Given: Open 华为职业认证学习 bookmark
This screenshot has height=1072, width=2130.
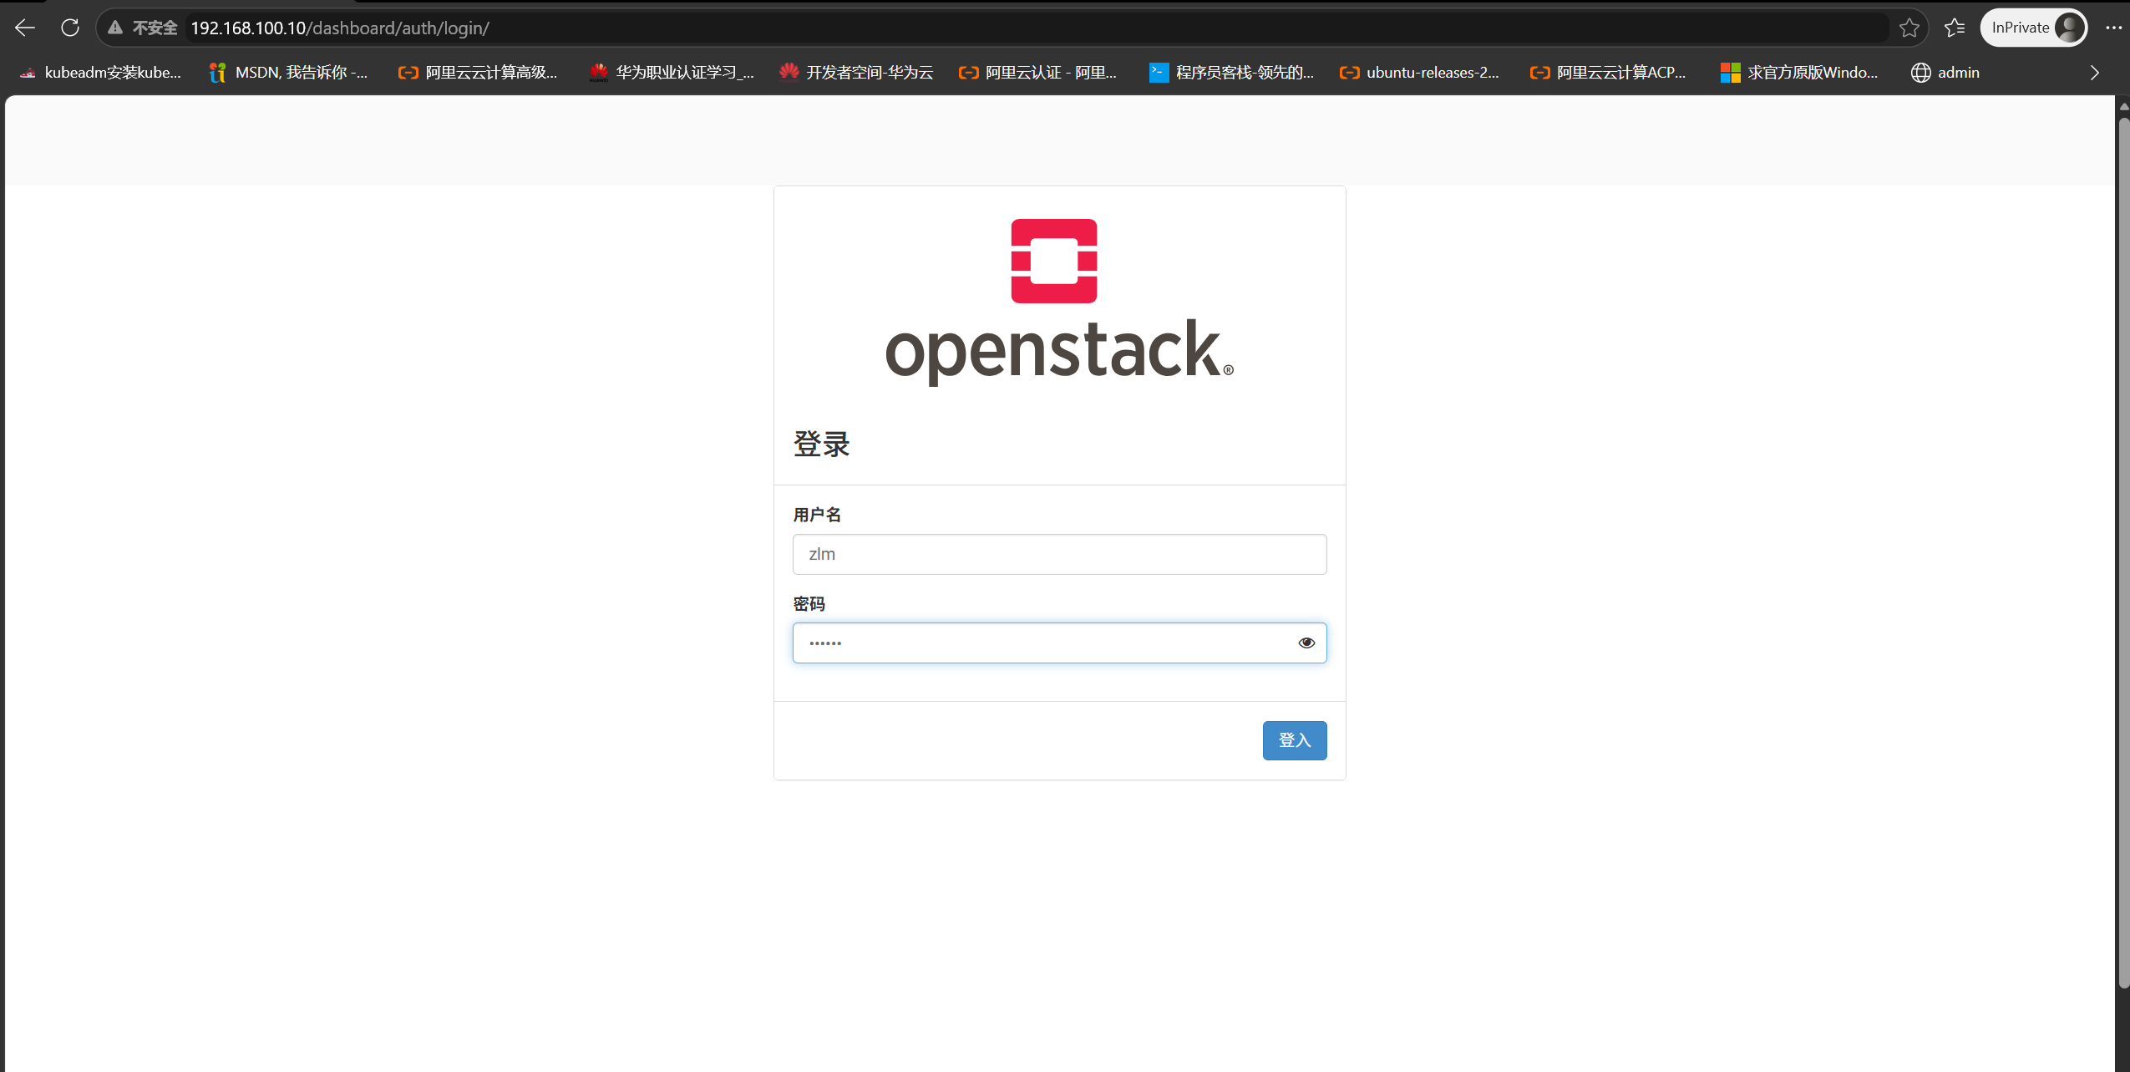Looking at the screenshot, I should (x=671, y=73).
